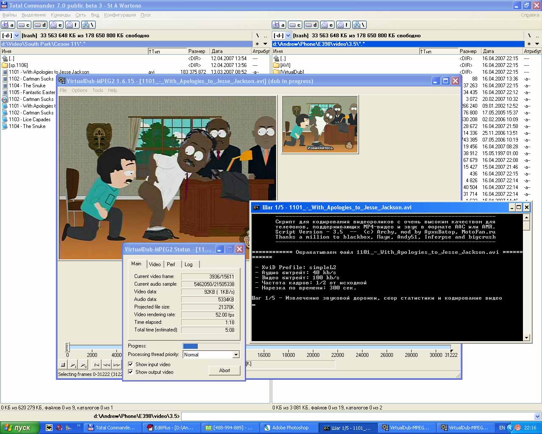This screenshot has height=434, width=542.
Task: Open Tools menu in VirtualDub
Action: [x=98, y=90]
